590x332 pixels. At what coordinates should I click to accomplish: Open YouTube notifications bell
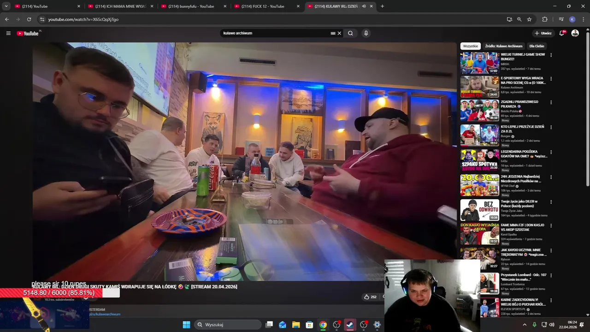coord(562,33)
